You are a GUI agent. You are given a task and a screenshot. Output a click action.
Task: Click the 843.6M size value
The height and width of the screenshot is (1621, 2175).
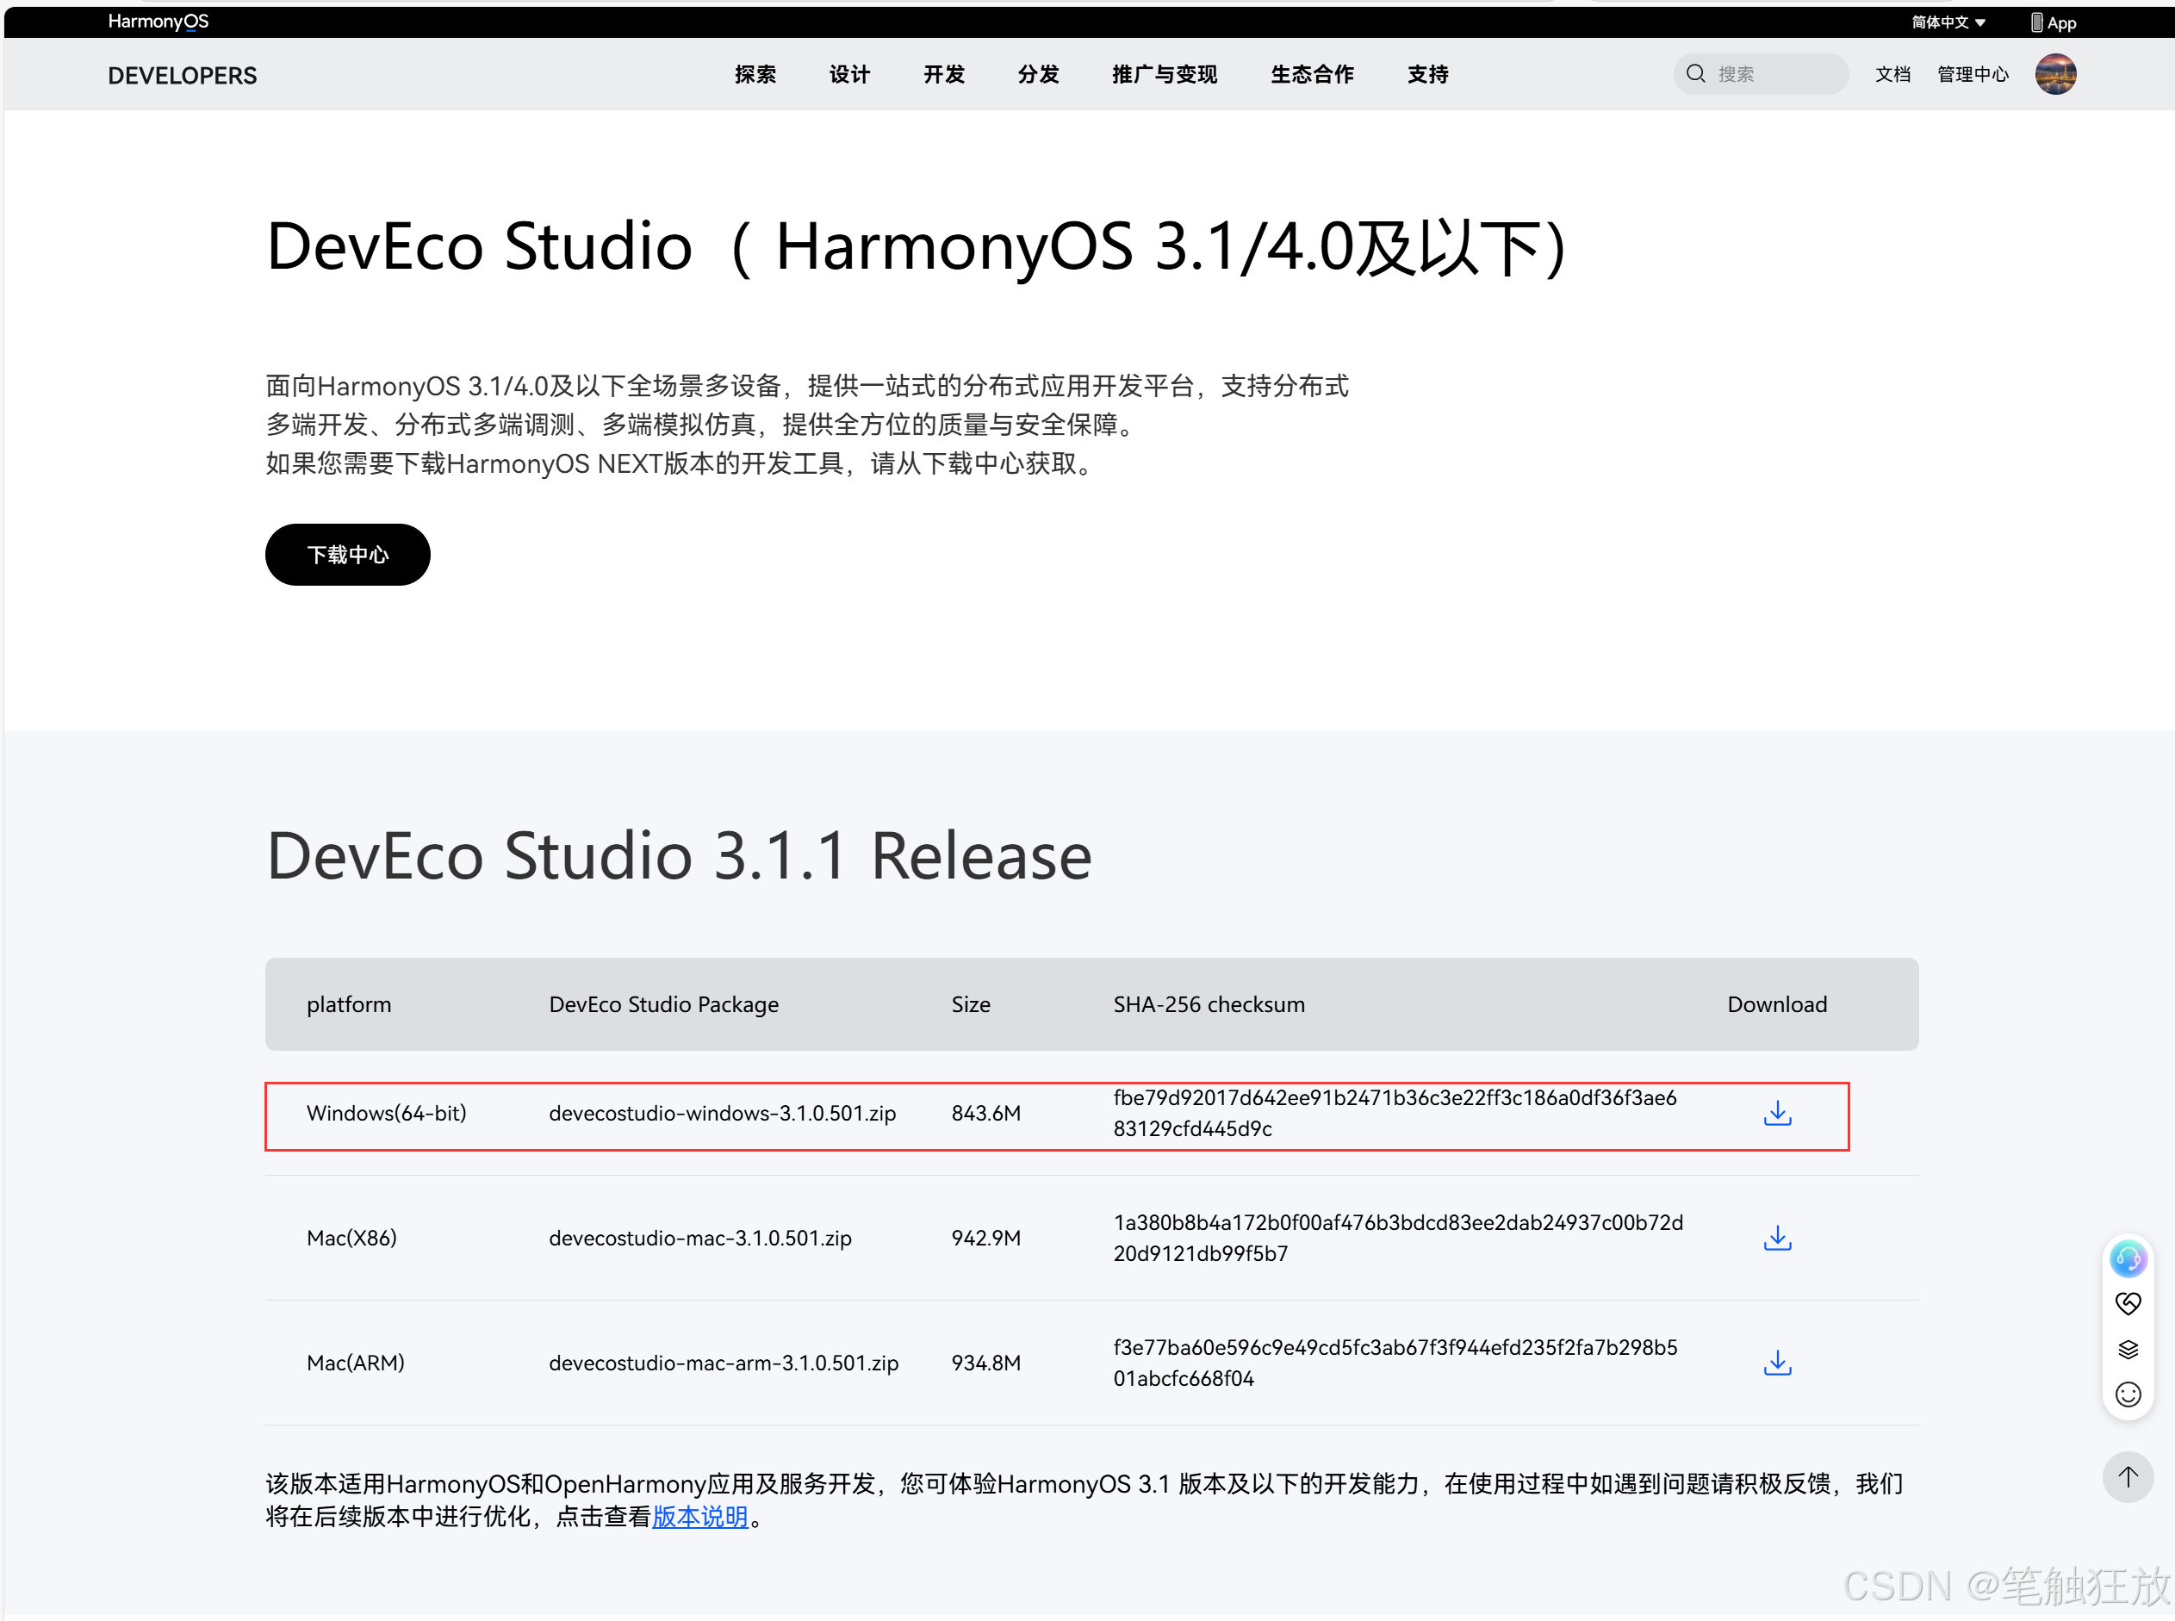pos(986,1114)
